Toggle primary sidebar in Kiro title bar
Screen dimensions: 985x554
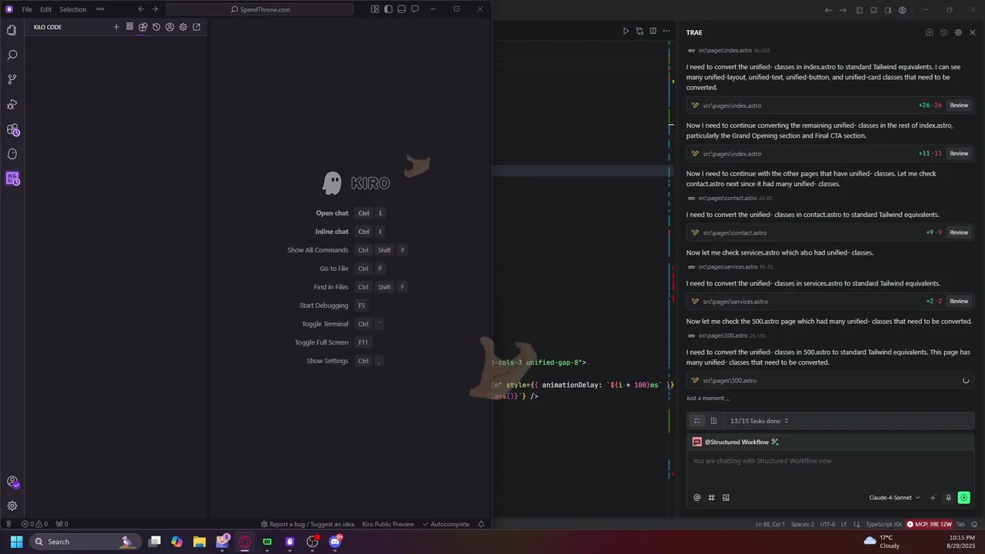[389, 9]
